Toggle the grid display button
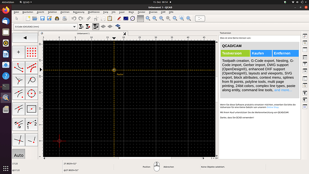The width and height of the screenshot is (309, 174). 140,18
